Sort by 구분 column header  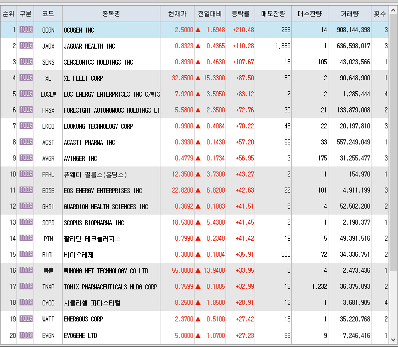26,14
